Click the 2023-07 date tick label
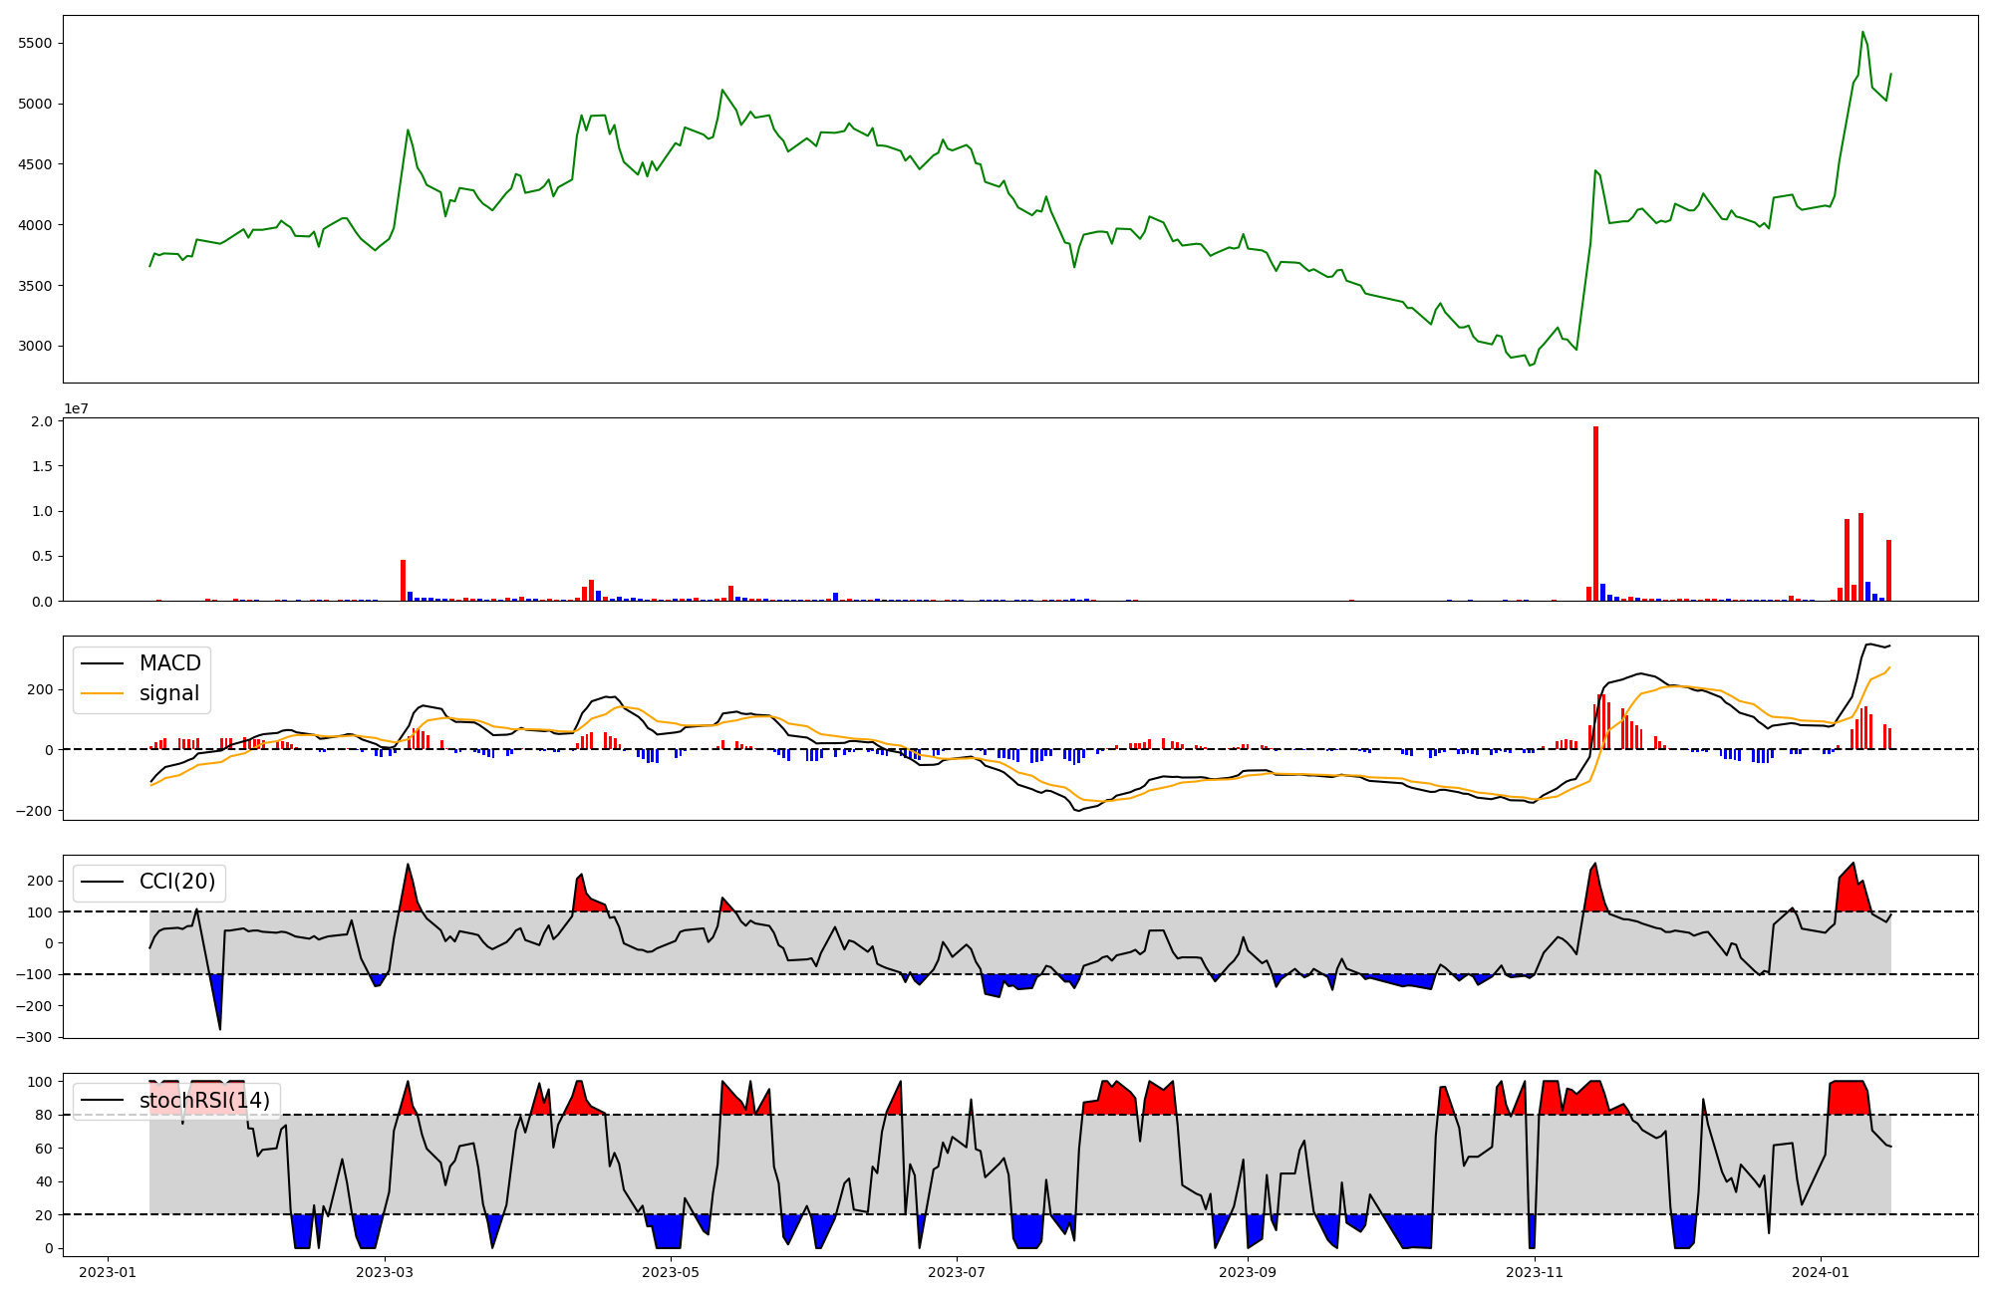 pyautogui.click(x=957, y=1272)
